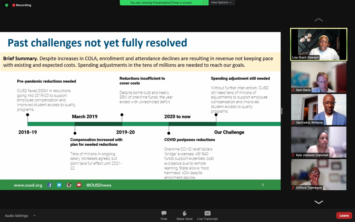Click the 2020 to now timeline marker dot

pyautogui.click(x=169, y=133)
